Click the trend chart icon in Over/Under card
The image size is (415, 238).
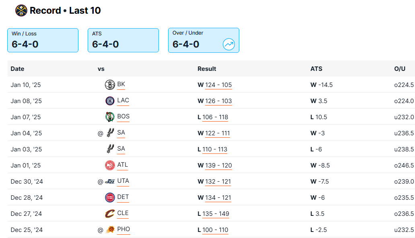coord(228,44)
